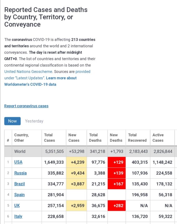Image resolution: width=177 pixels, height=224 pixels.
Task: Open the Russia country link
Action: [20, 173]
